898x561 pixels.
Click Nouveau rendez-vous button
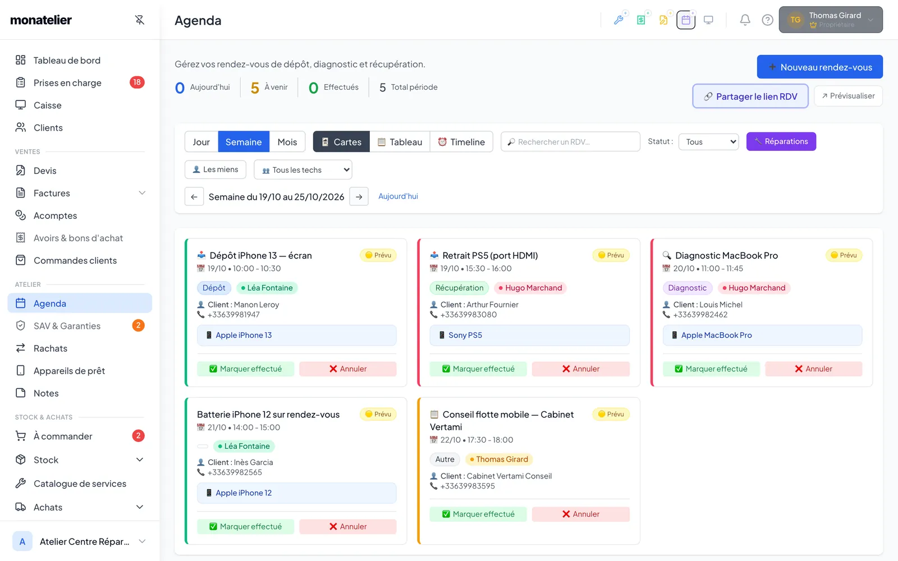pos(820,67)
